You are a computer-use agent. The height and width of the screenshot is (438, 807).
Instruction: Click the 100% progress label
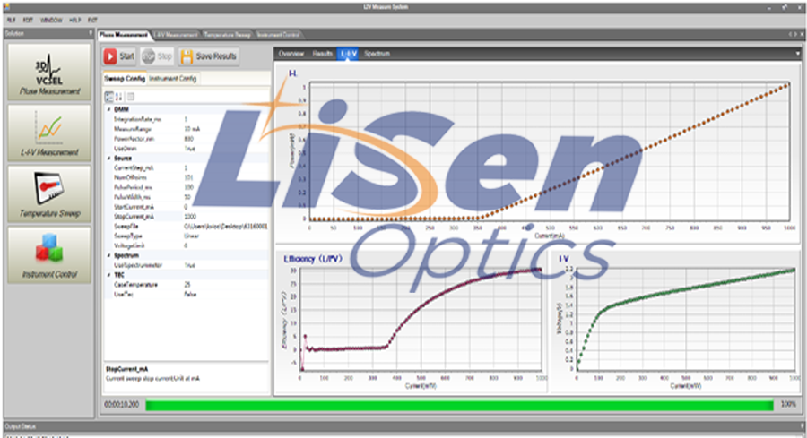788,405
